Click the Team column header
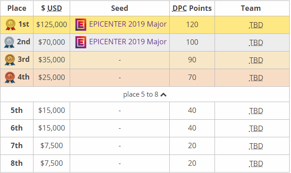Image resolution: width=291 pixels, height=173 pixels. pos(252,8)
